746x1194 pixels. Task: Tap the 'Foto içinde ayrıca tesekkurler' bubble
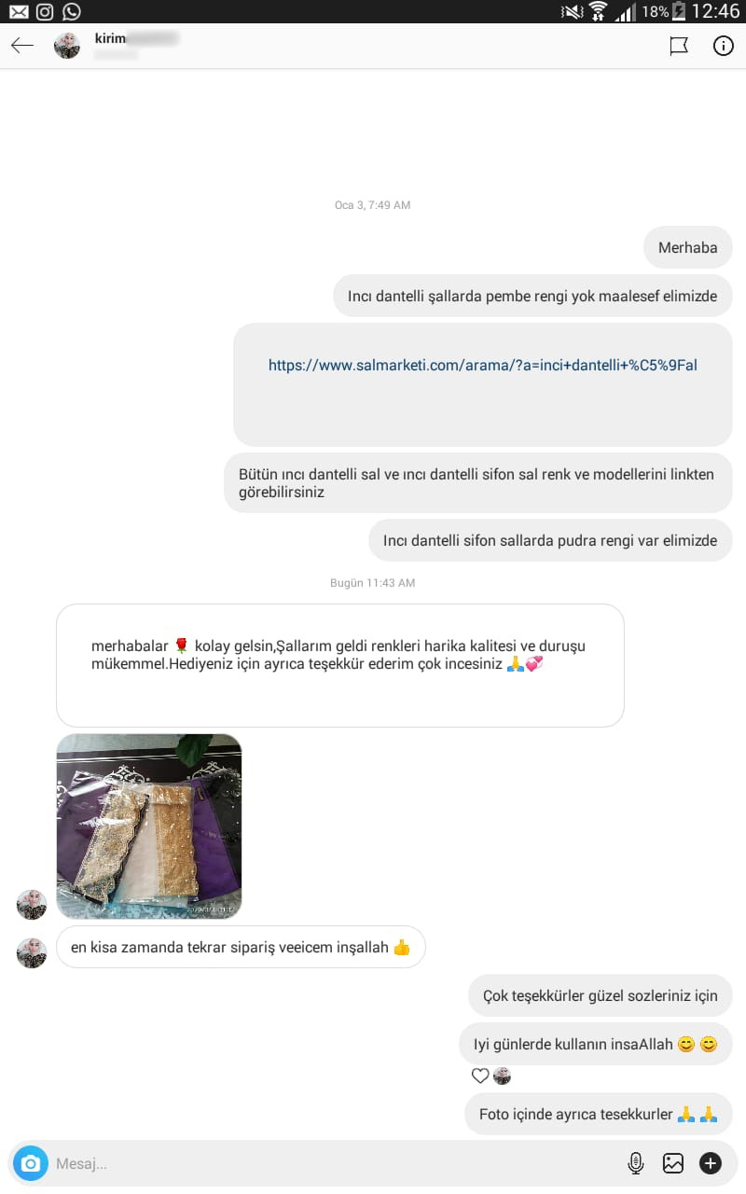(x=599, y=1115)
